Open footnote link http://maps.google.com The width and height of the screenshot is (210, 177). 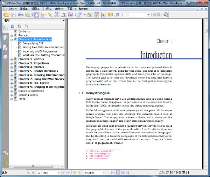coord(100,154)
